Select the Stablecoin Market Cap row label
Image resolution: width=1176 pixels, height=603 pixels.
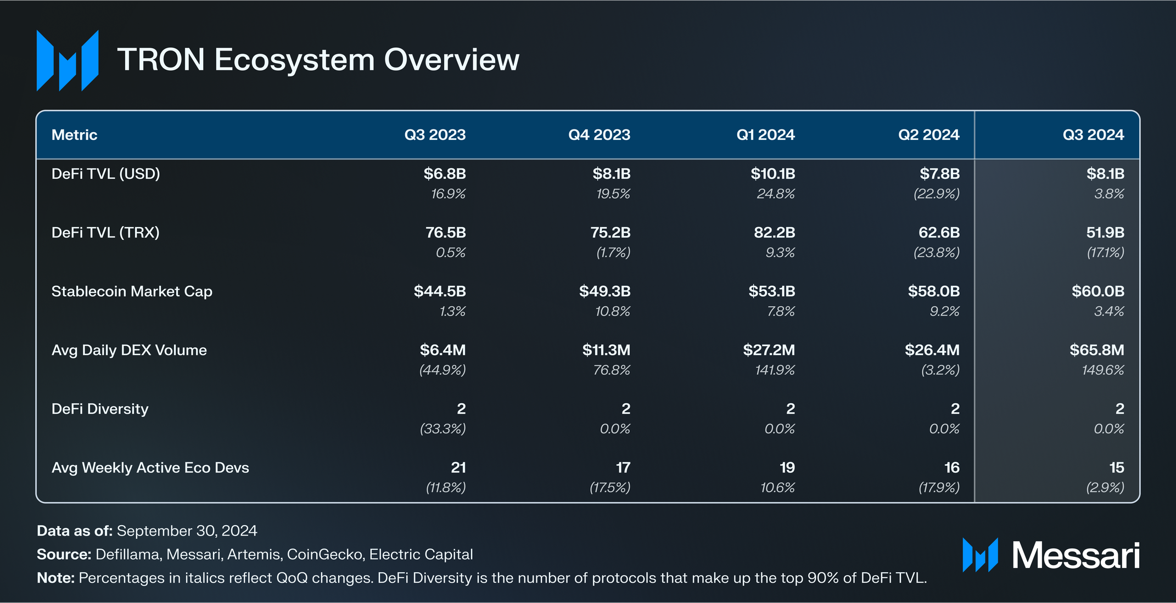(132, 291)
